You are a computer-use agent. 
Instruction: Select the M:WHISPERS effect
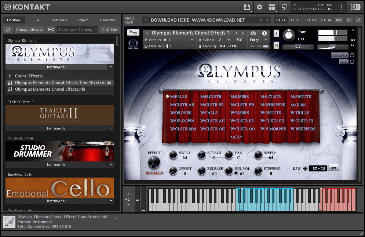tap(273, 105)
